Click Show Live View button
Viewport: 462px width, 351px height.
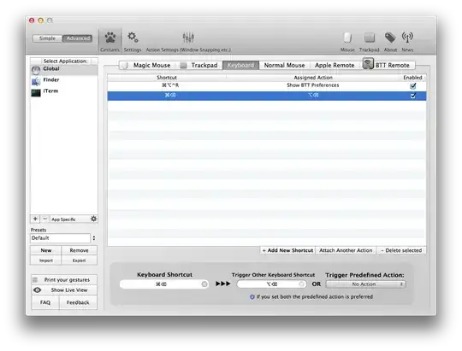point(64,290)
